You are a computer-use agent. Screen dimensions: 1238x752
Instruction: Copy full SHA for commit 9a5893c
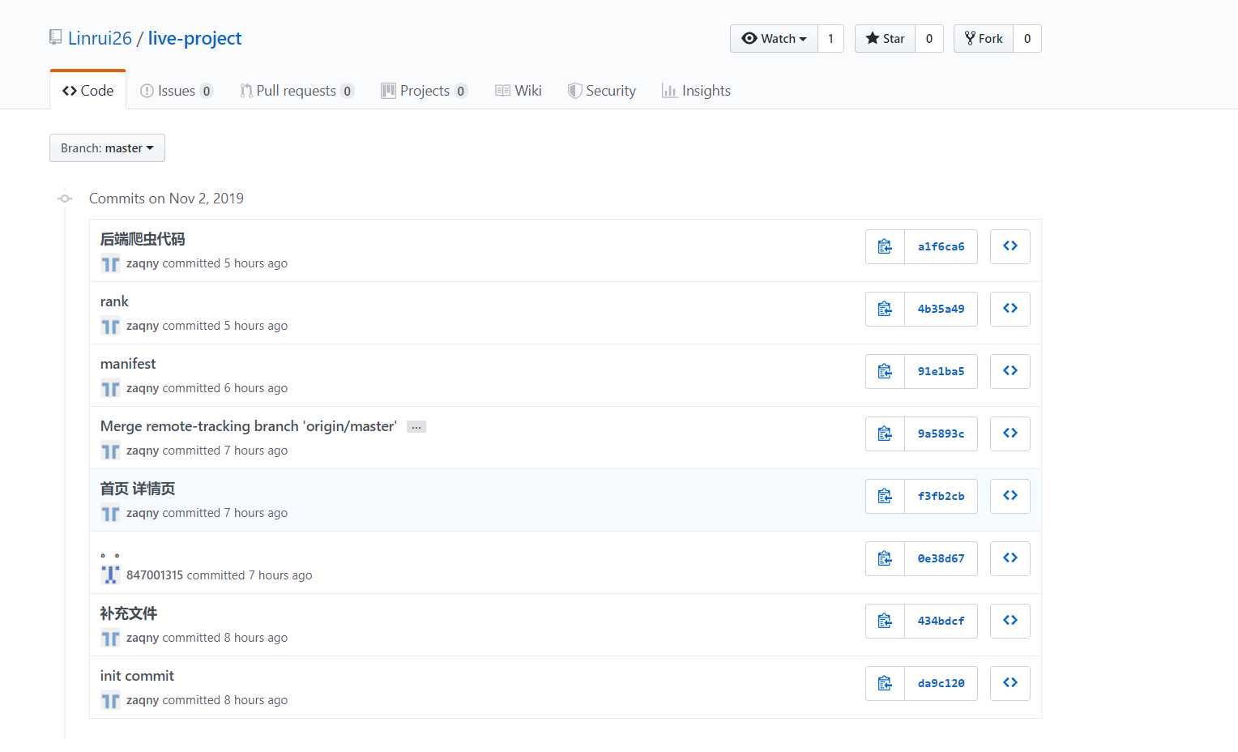coord(885,434)
